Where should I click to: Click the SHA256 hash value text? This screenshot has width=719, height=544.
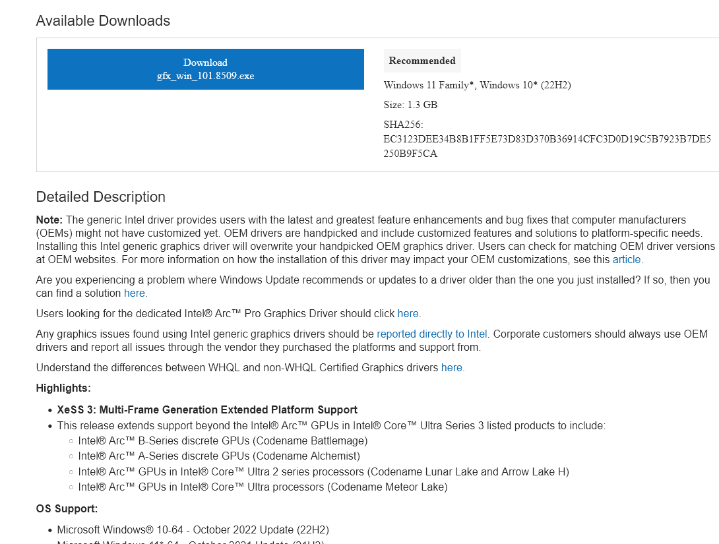(x=547, y=146)
